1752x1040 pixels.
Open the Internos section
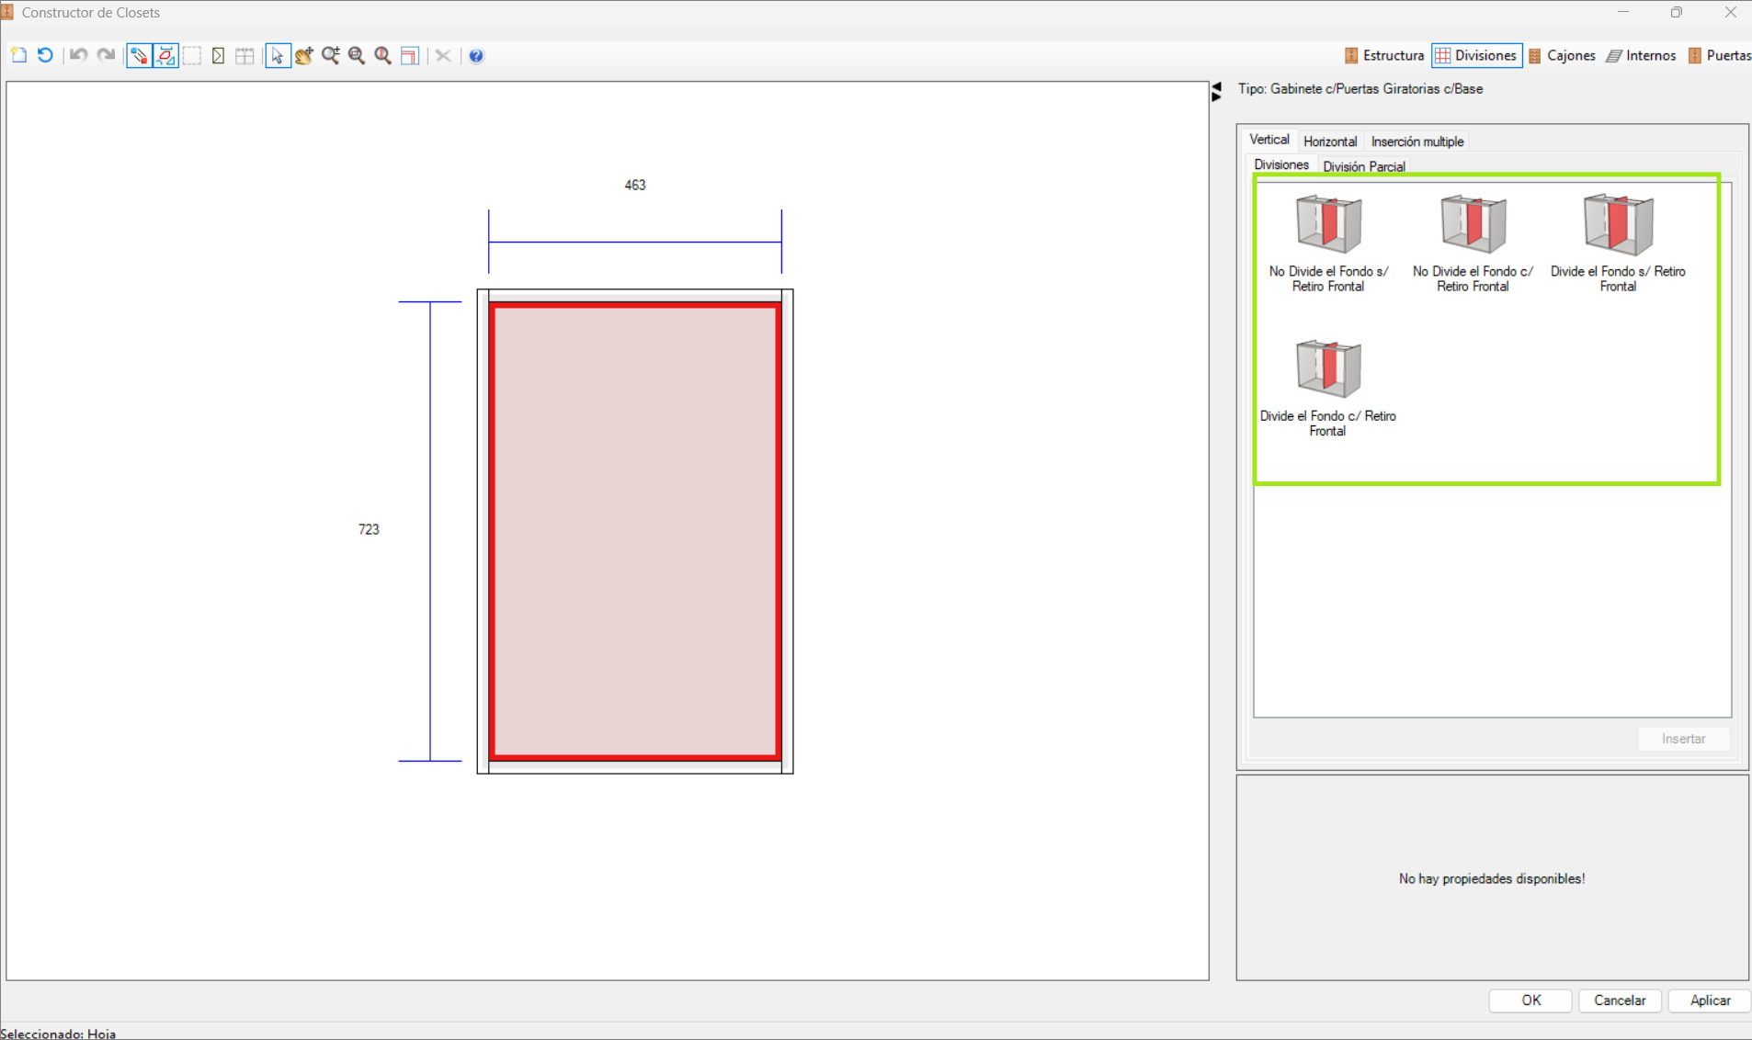click(1642, 55)
